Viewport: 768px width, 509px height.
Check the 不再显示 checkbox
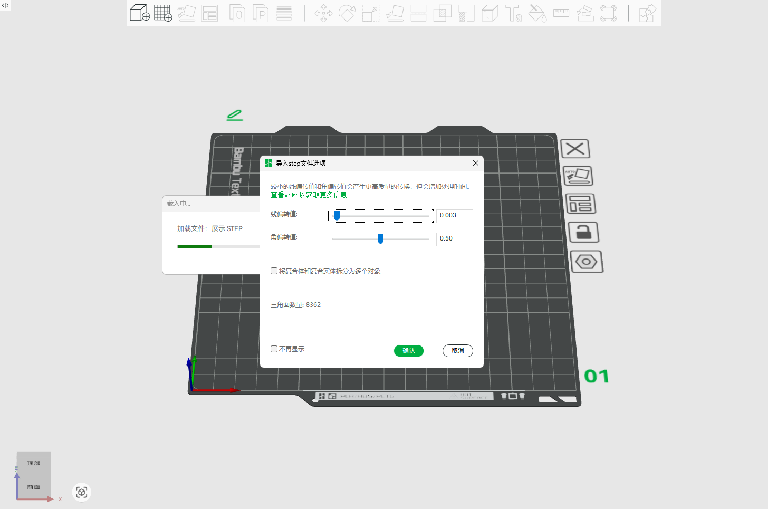274,349
